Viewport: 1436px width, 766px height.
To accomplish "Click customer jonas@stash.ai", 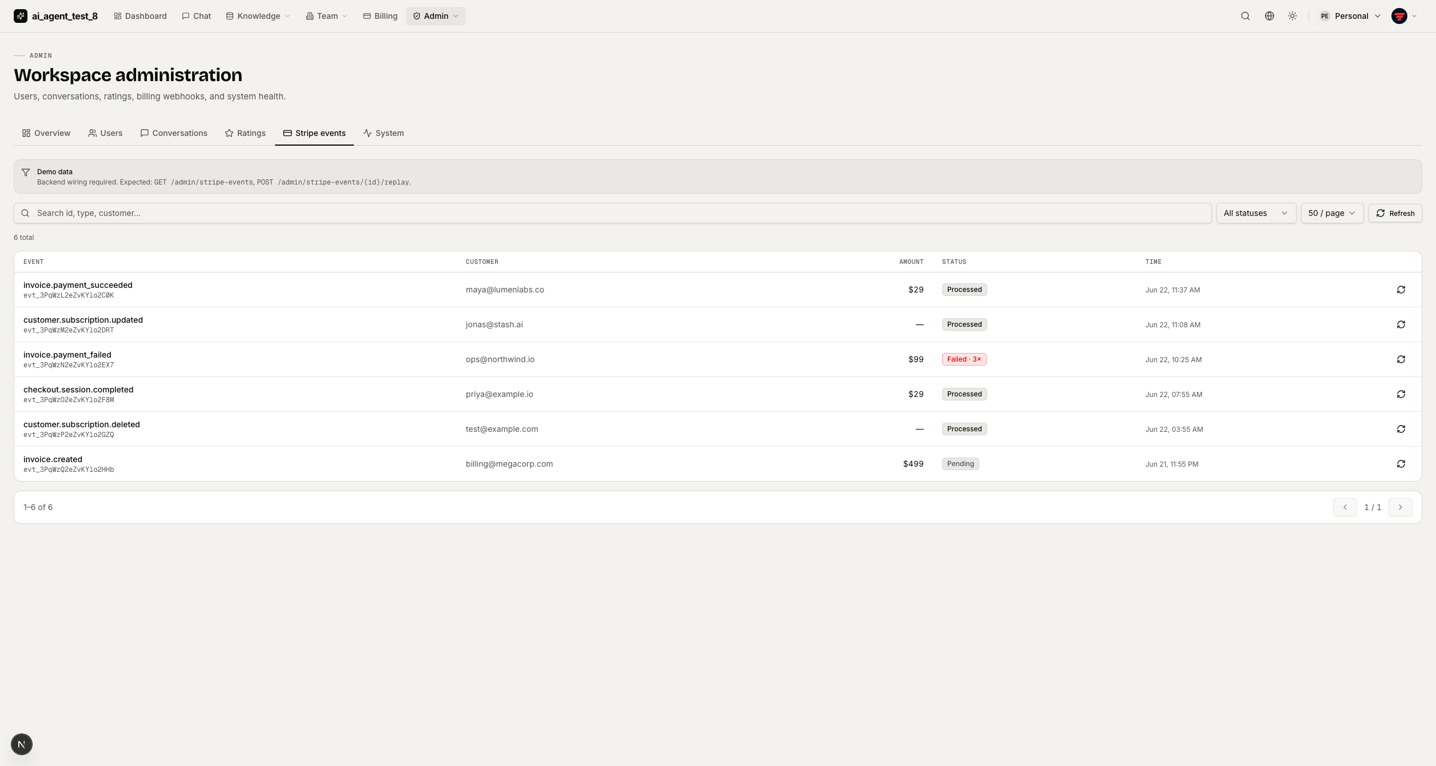I will click(x=494, y=324).
